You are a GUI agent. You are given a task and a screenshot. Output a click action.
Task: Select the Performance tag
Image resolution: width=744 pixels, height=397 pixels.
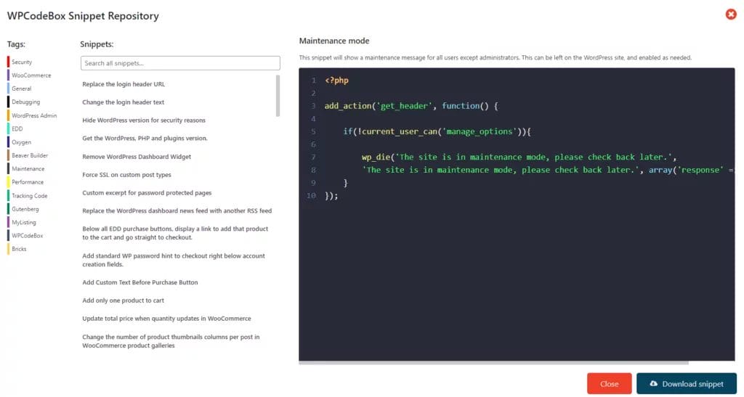click(28, 182)
